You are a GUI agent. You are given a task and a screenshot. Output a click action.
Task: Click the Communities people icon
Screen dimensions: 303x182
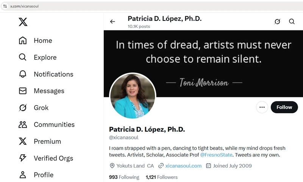(23, 124)
